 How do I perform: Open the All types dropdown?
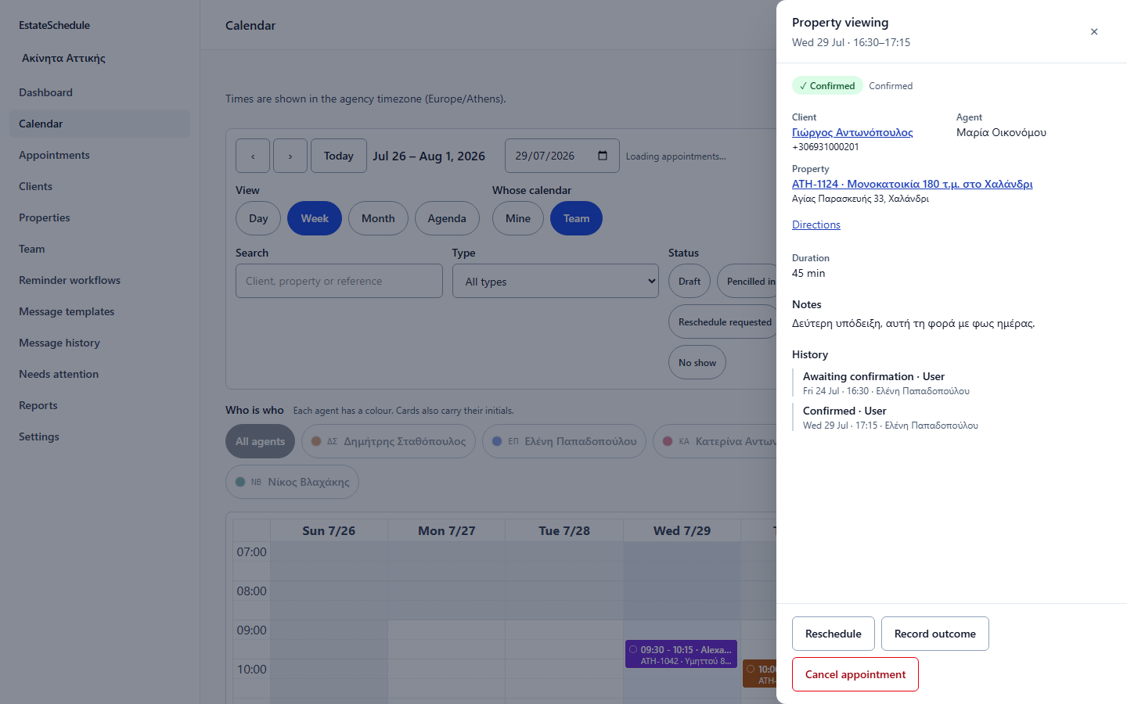(x=556, y=281)
